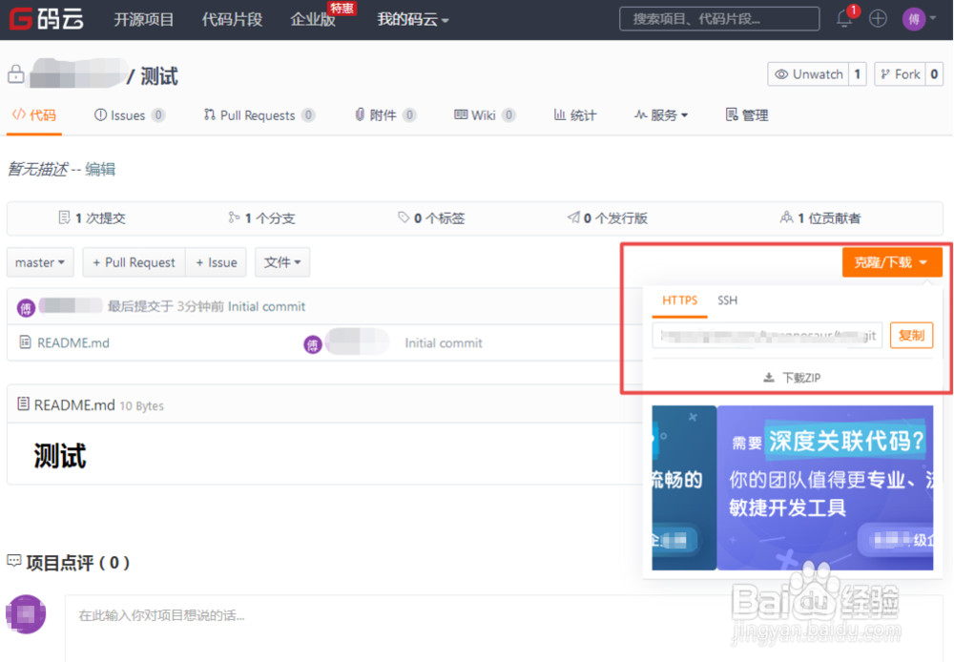Fork this repository
The height and width of the screenshot is (662, 954).
[x=901, y=73]
